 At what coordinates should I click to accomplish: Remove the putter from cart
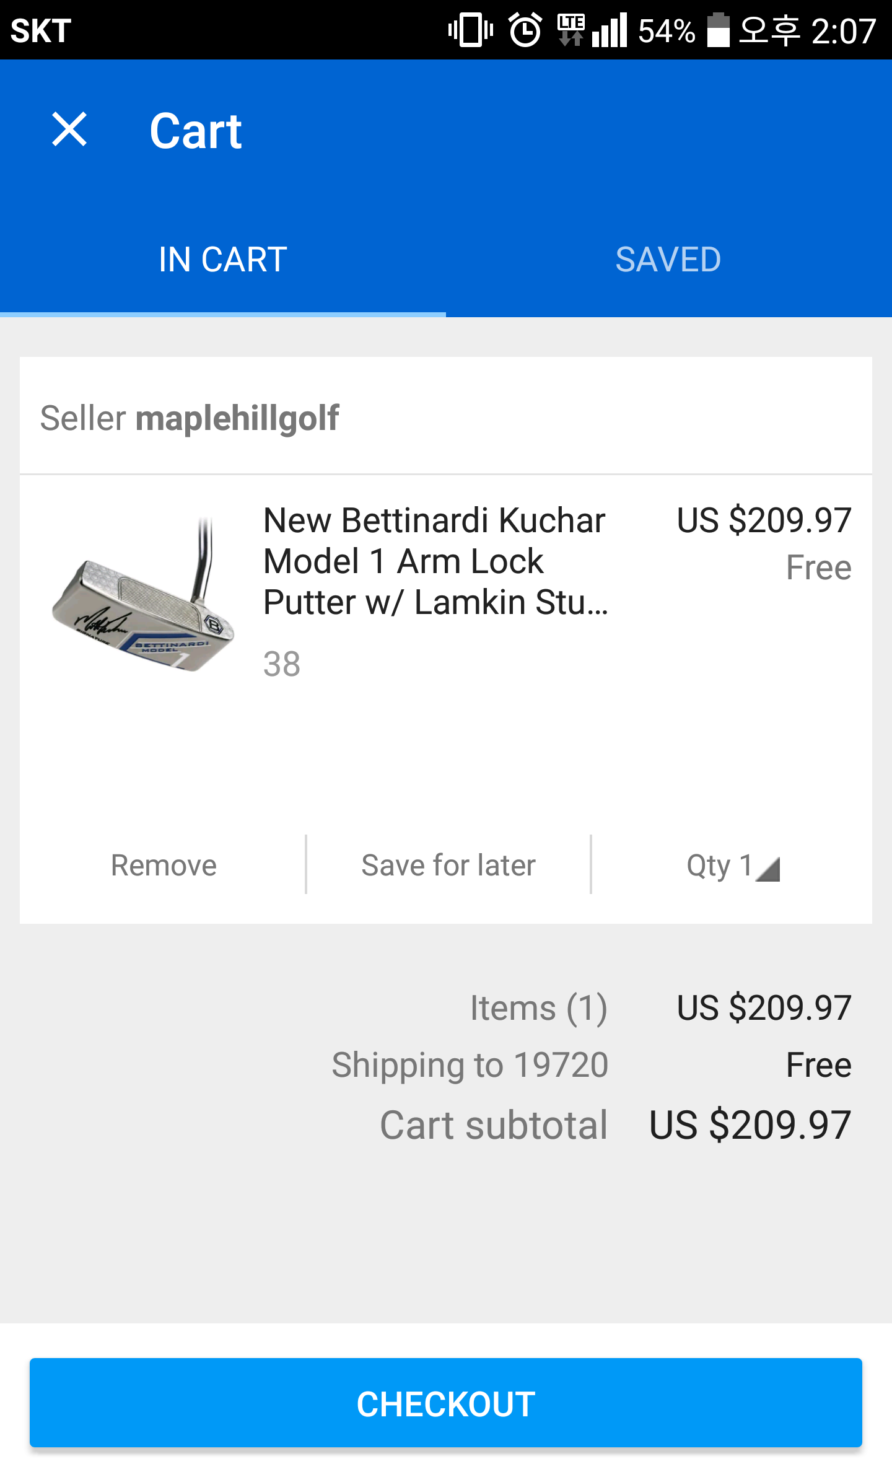164,865
